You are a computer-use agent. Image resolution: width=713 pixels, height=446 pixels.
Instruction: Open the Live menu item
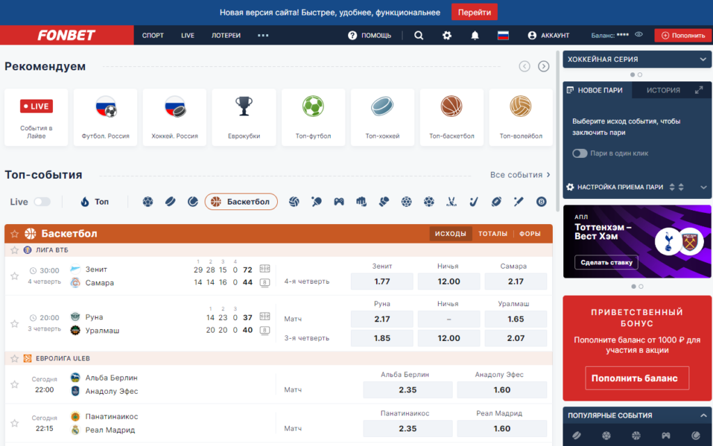coord(187,35)
